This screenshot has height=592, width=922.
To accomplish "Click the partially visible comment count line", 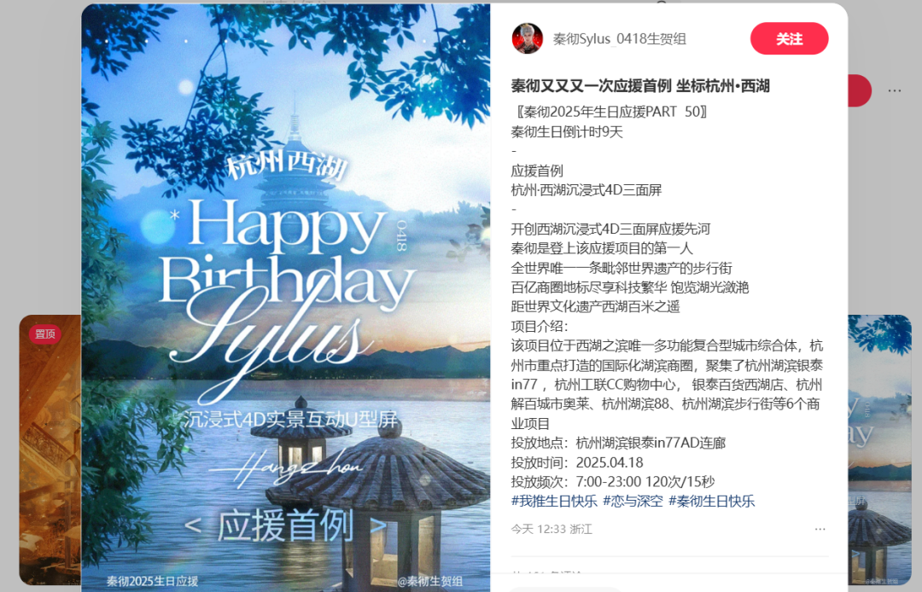I will pos(547,573).
